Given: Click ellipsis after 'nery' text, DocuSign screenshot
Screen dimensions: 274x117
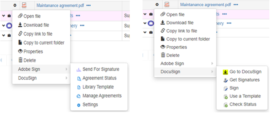Looking at the screenshot, I should pyautogui.click(x=229, y=23).
